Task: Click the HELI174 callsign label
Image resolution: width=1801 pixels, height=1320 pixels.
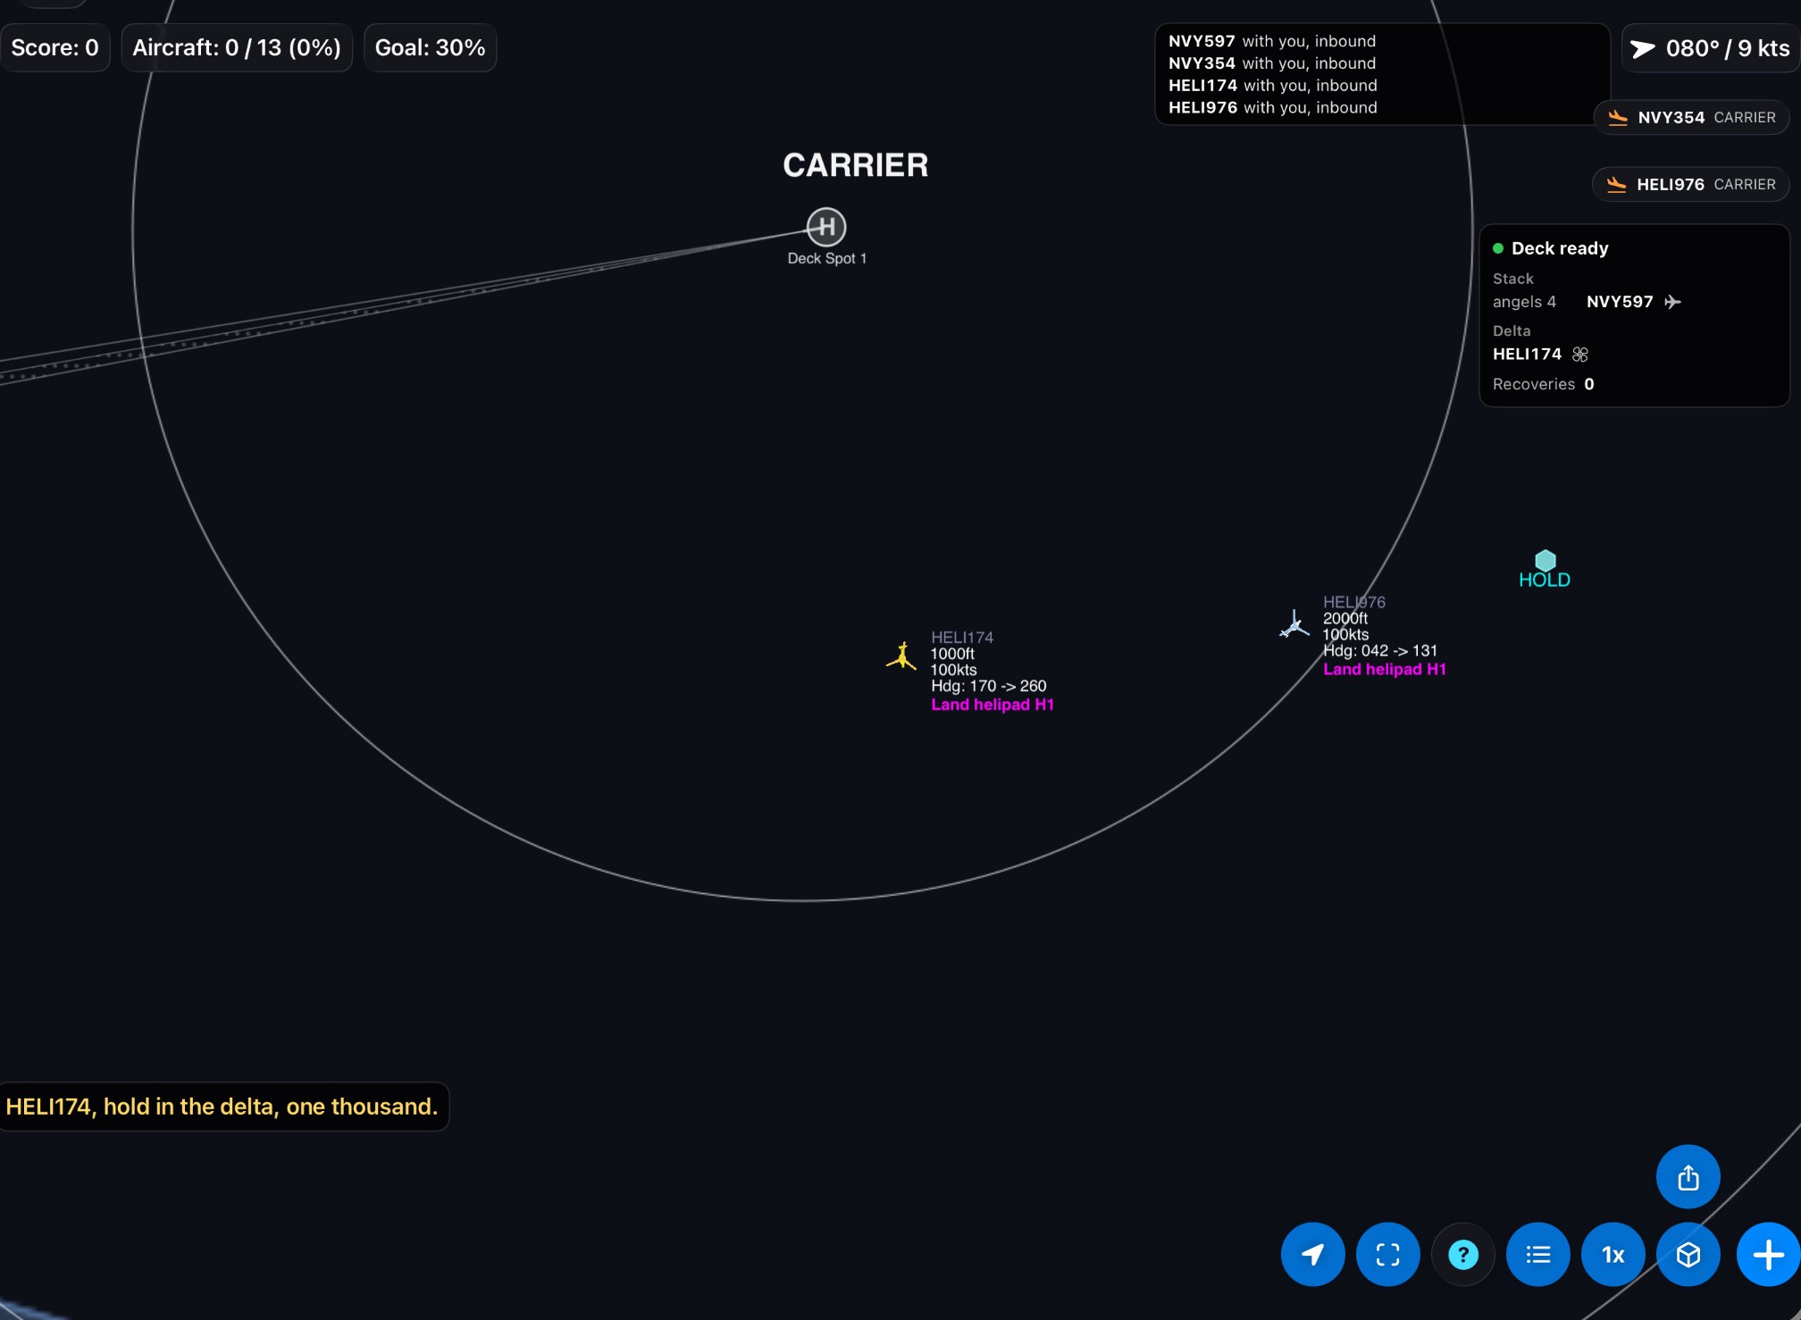Action: click(x=962, y=638)
